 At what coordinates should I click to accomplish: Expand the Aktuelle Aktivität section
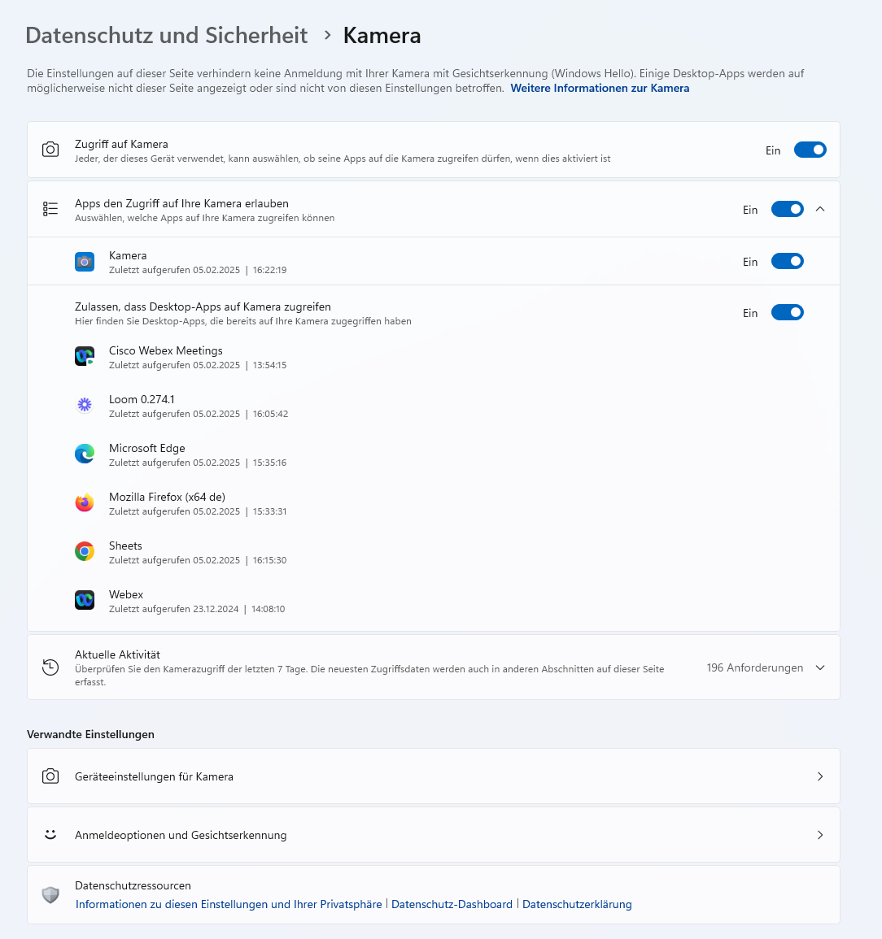point(820,667)
